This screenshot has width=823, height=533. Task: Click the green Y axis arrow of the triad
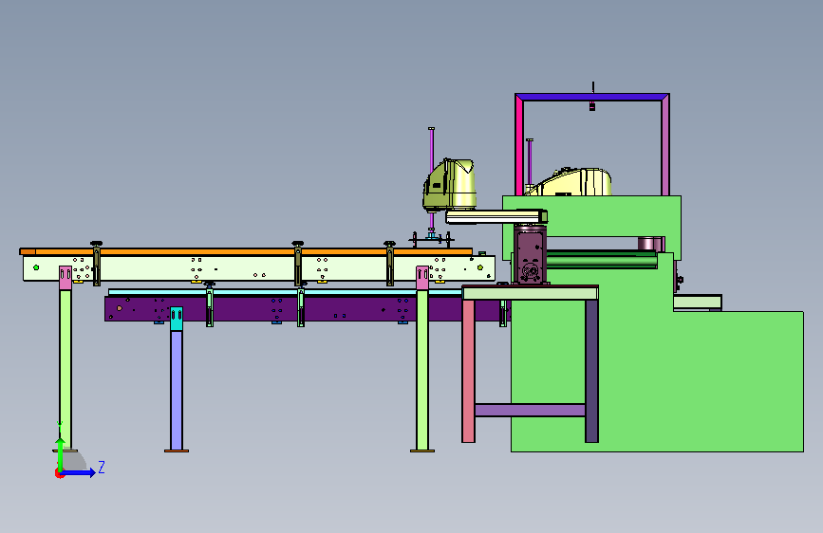coord(61,453)
